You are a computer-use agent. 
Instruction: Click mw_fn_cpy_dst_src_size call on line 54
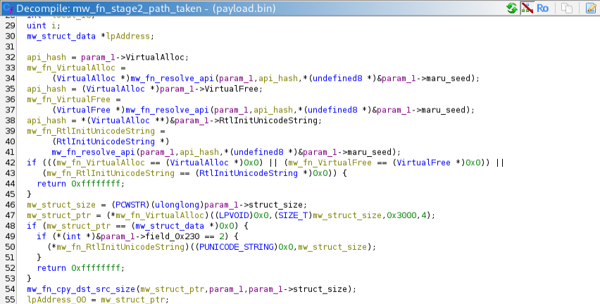pos(81,289)
